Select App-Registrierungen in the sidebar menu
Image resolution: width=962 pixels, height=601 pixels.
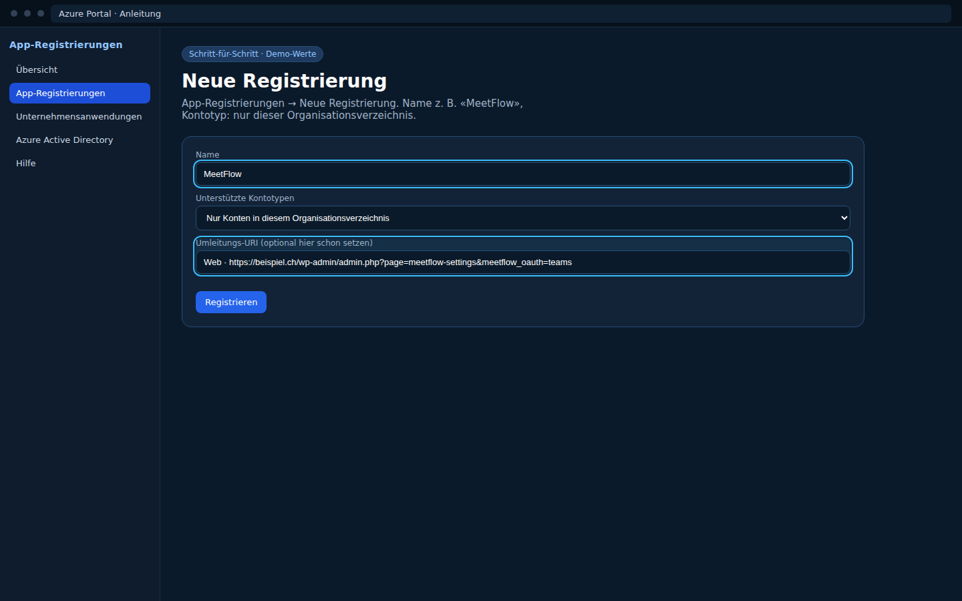[x=79, y=93]
